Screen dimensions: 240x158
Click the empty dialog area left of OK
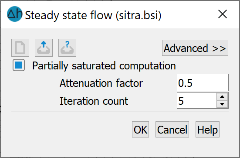click(71, 130)
